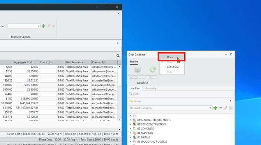Minimize the Cost Database panel
261x145 pixels.
226,54
